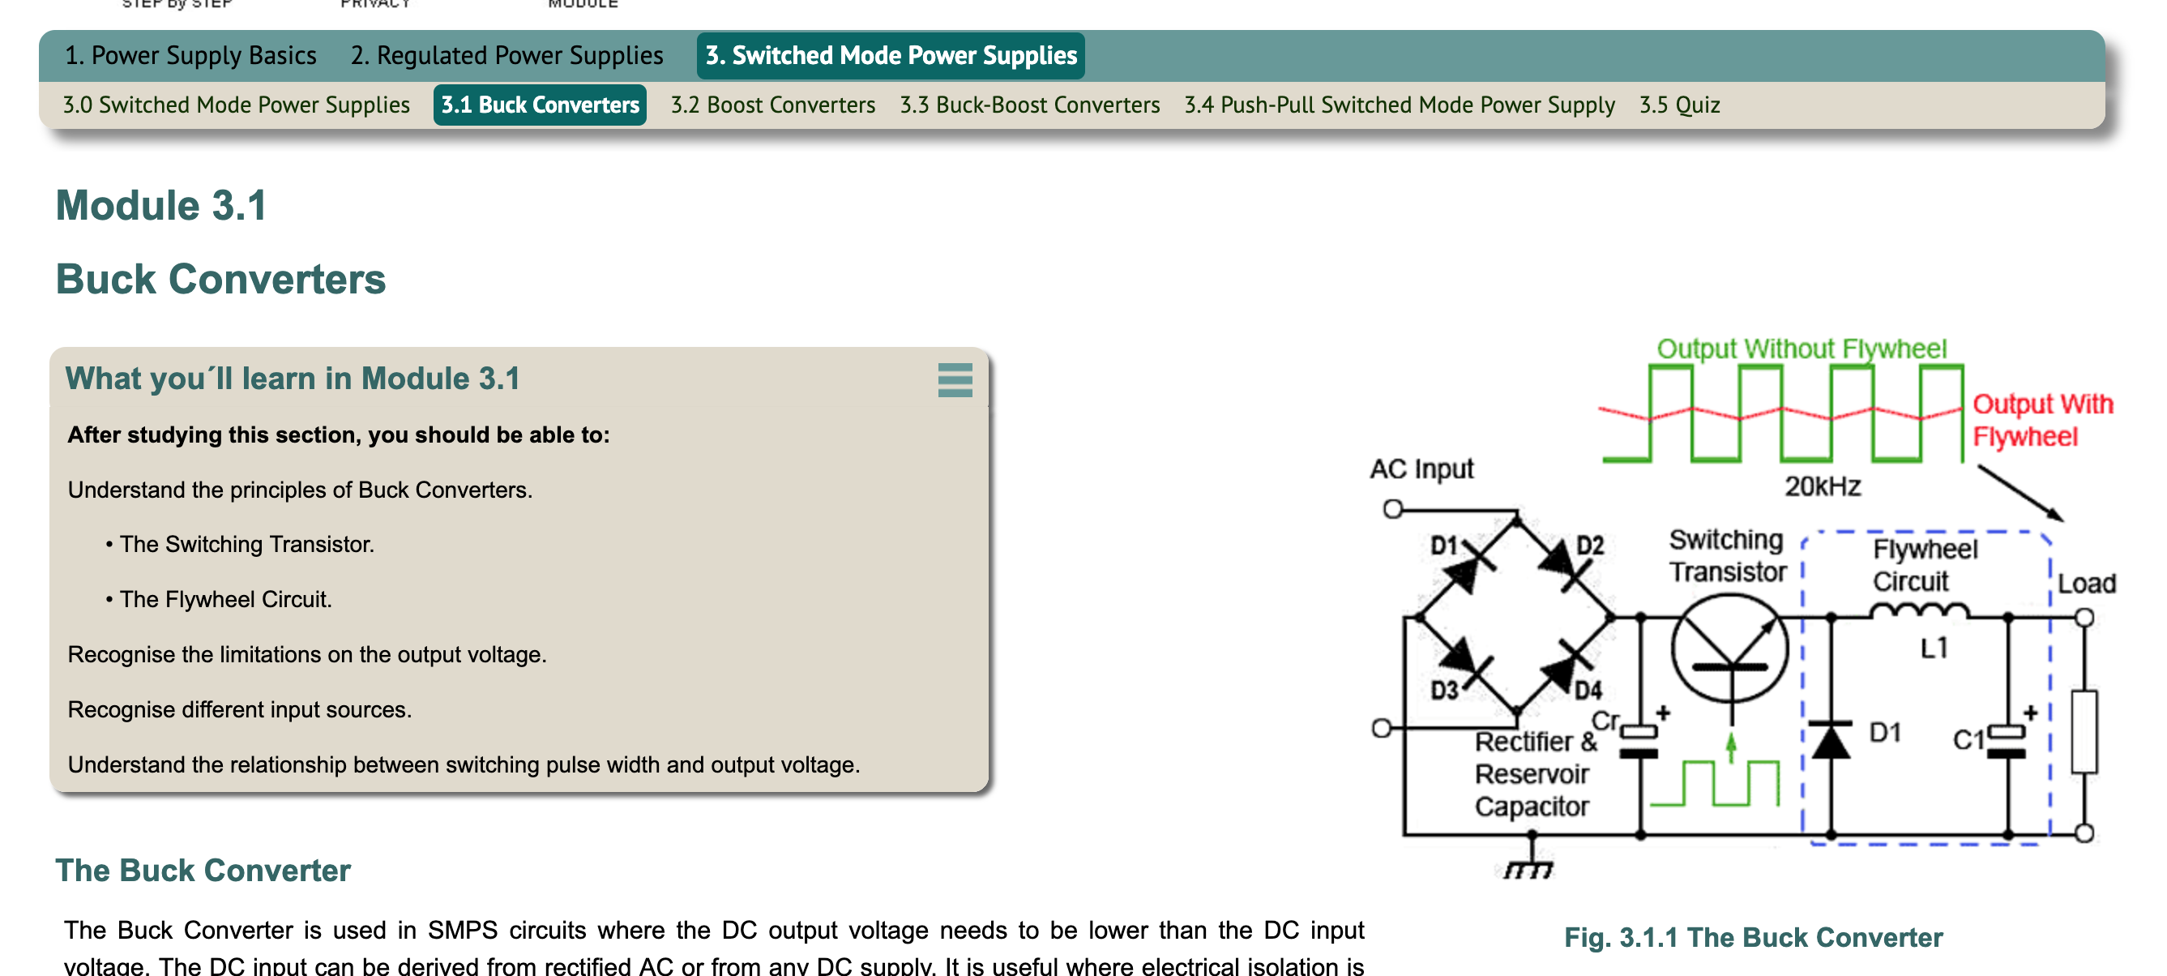
Task: Go to 3.0 Switched Mode Power Supplies
Action: (x=236, y=105)
